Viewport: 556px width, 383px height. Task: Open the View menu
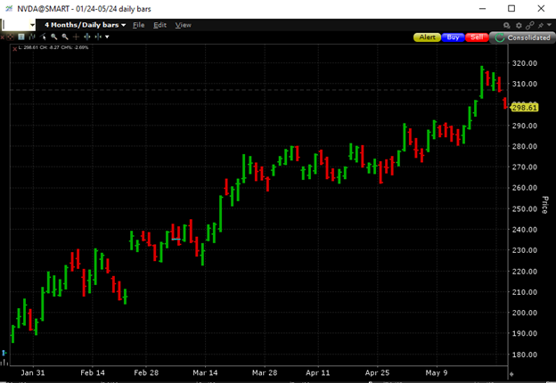click(x=183, y=25)
